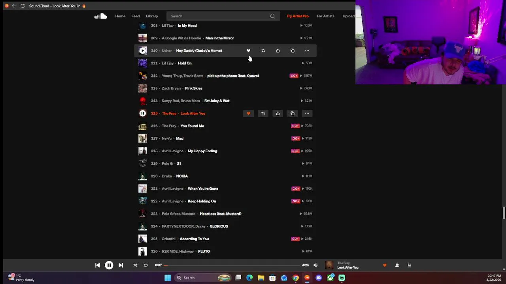Open When You're Gone track

click(x=203, y=189)
